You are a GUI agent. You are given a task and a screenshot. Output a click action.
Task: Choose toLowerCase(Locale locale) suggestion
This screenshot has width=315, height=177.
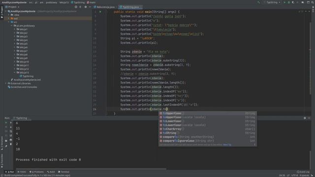[x=208, y=125]
